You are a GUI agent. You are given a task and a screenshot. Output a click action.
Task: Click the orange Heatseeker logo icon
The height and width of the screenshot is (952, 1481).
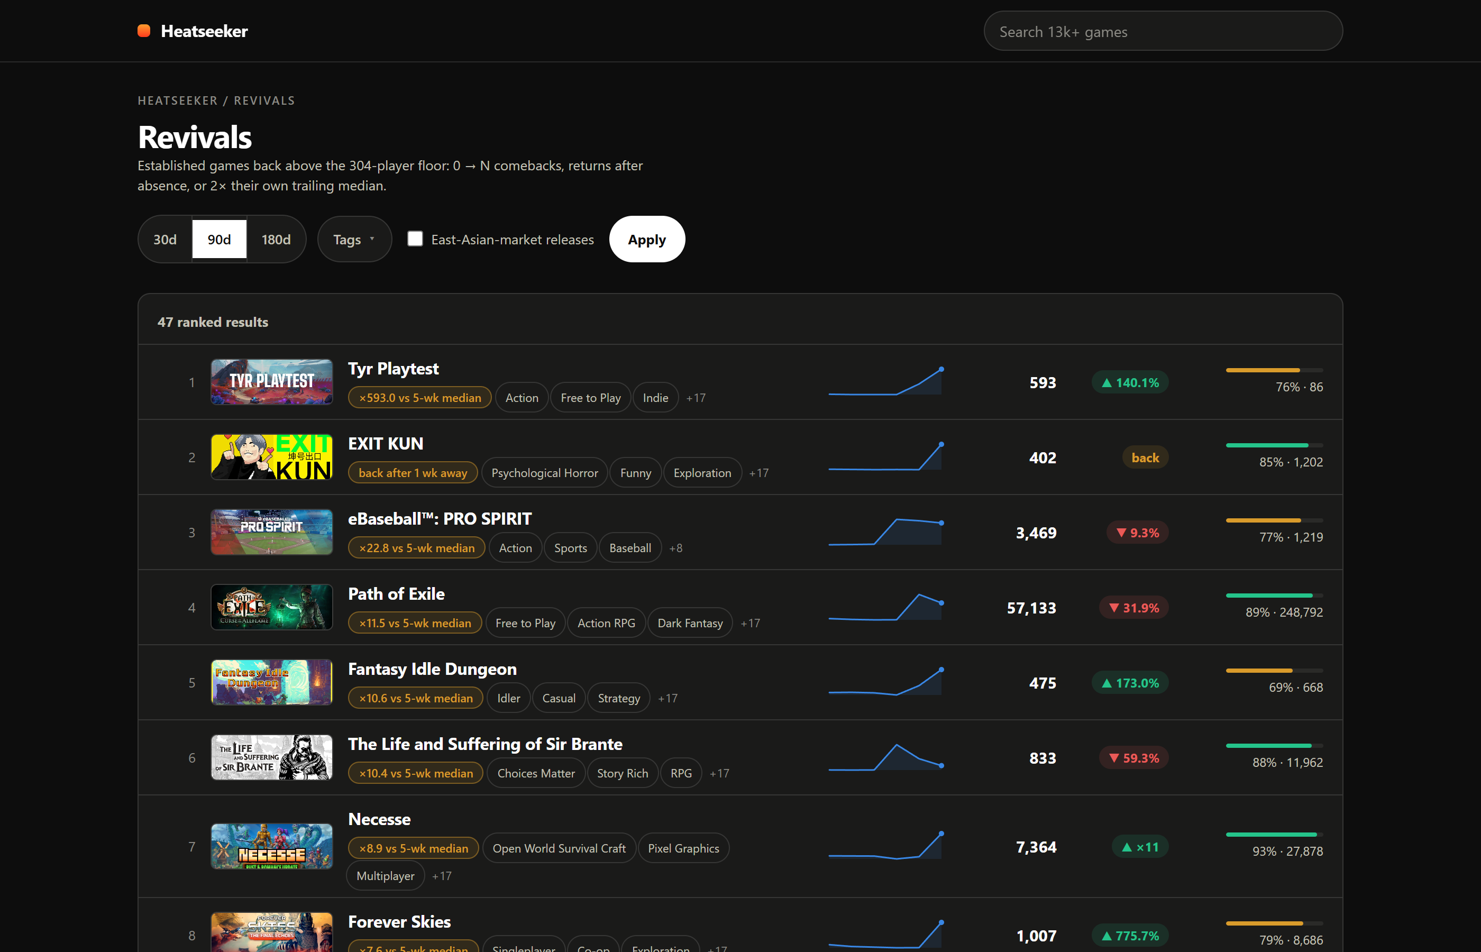coord(144,31)
